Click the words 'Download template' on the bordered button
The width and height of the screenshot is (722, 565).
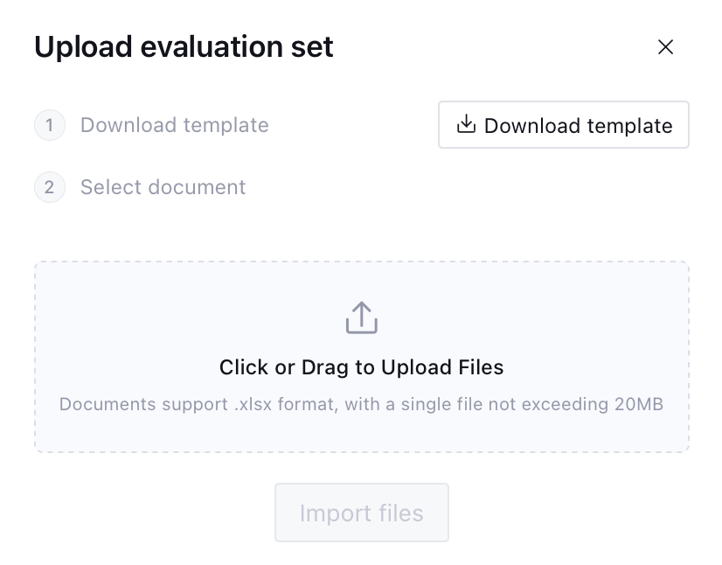[578, 126]
